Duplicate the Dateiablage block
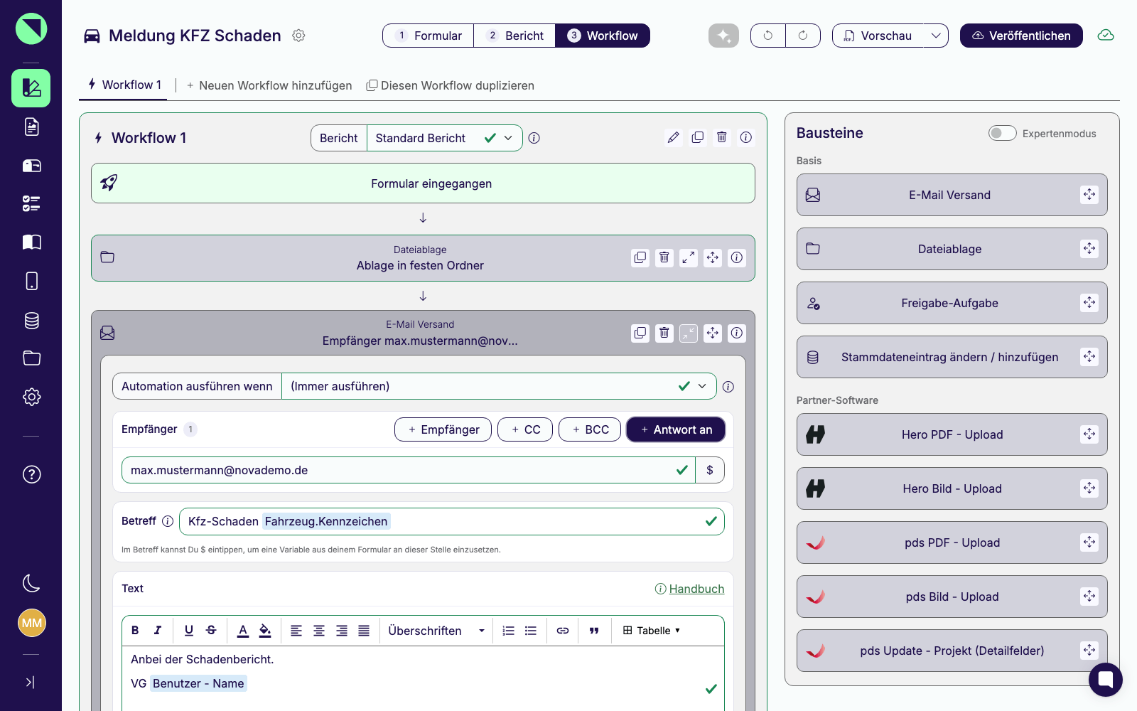 [x=640, y=257]
